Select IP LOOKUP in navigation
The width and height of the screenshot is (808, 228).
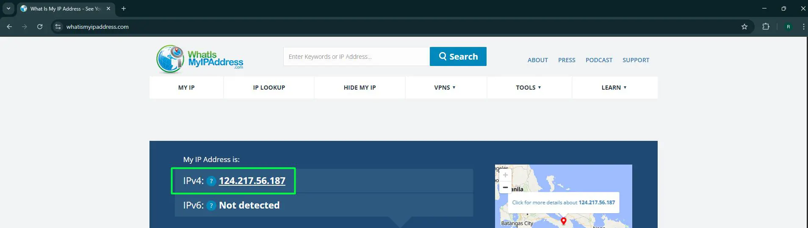click(269, 88)
